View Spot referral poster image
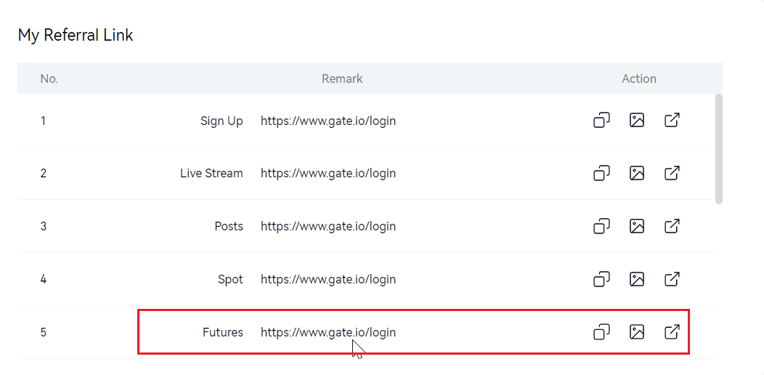The height and width of the screenshot is (375, 764). [x=637, y=279]
